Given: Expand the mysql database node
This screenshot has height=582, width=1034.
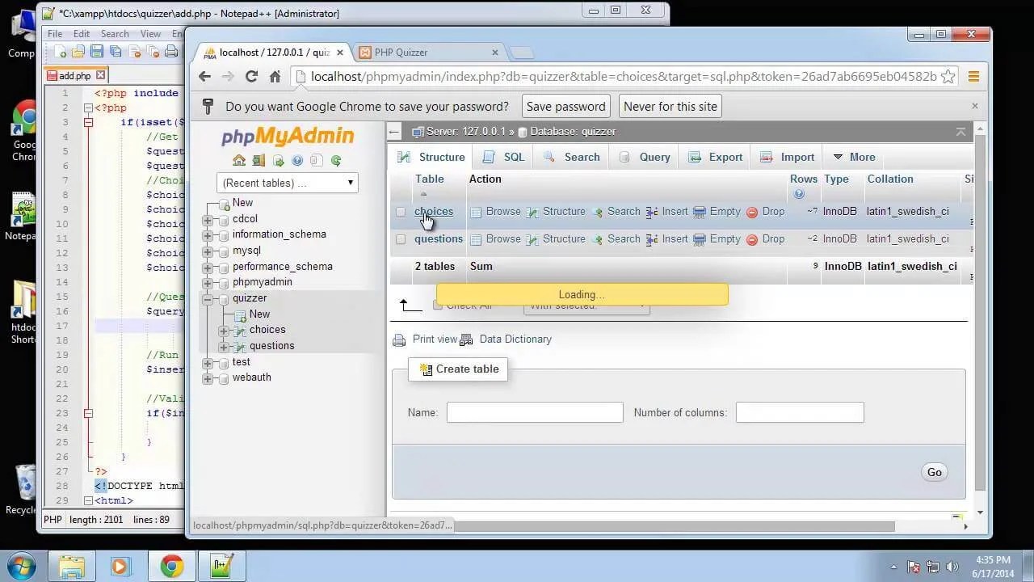Looking at the screenshot, I should point(208,251).
